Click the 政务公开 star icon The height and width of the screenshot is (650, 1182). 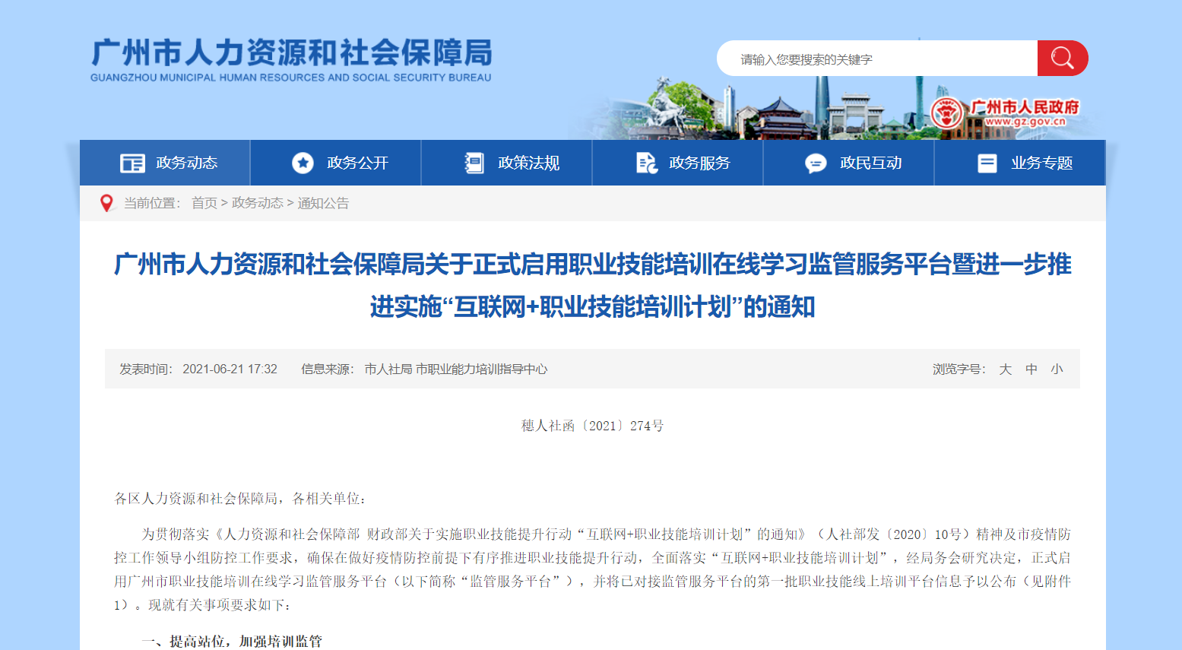pyautogui.click(x=303, y=163)
